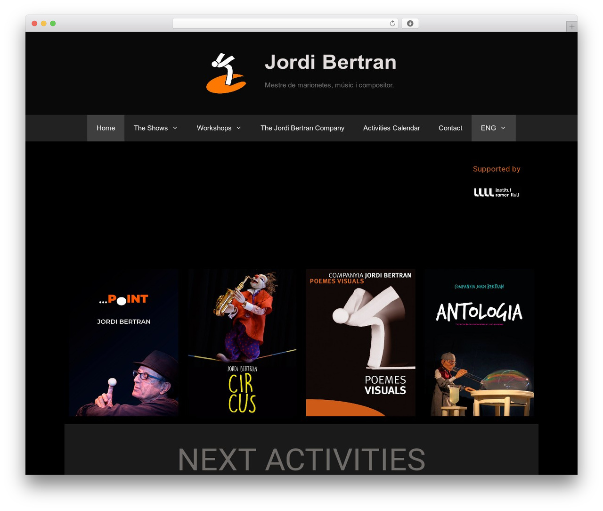Viewport: 603px width, 511px height.
Task: Select the Contact menu item
Action: [x=450, y=128]
